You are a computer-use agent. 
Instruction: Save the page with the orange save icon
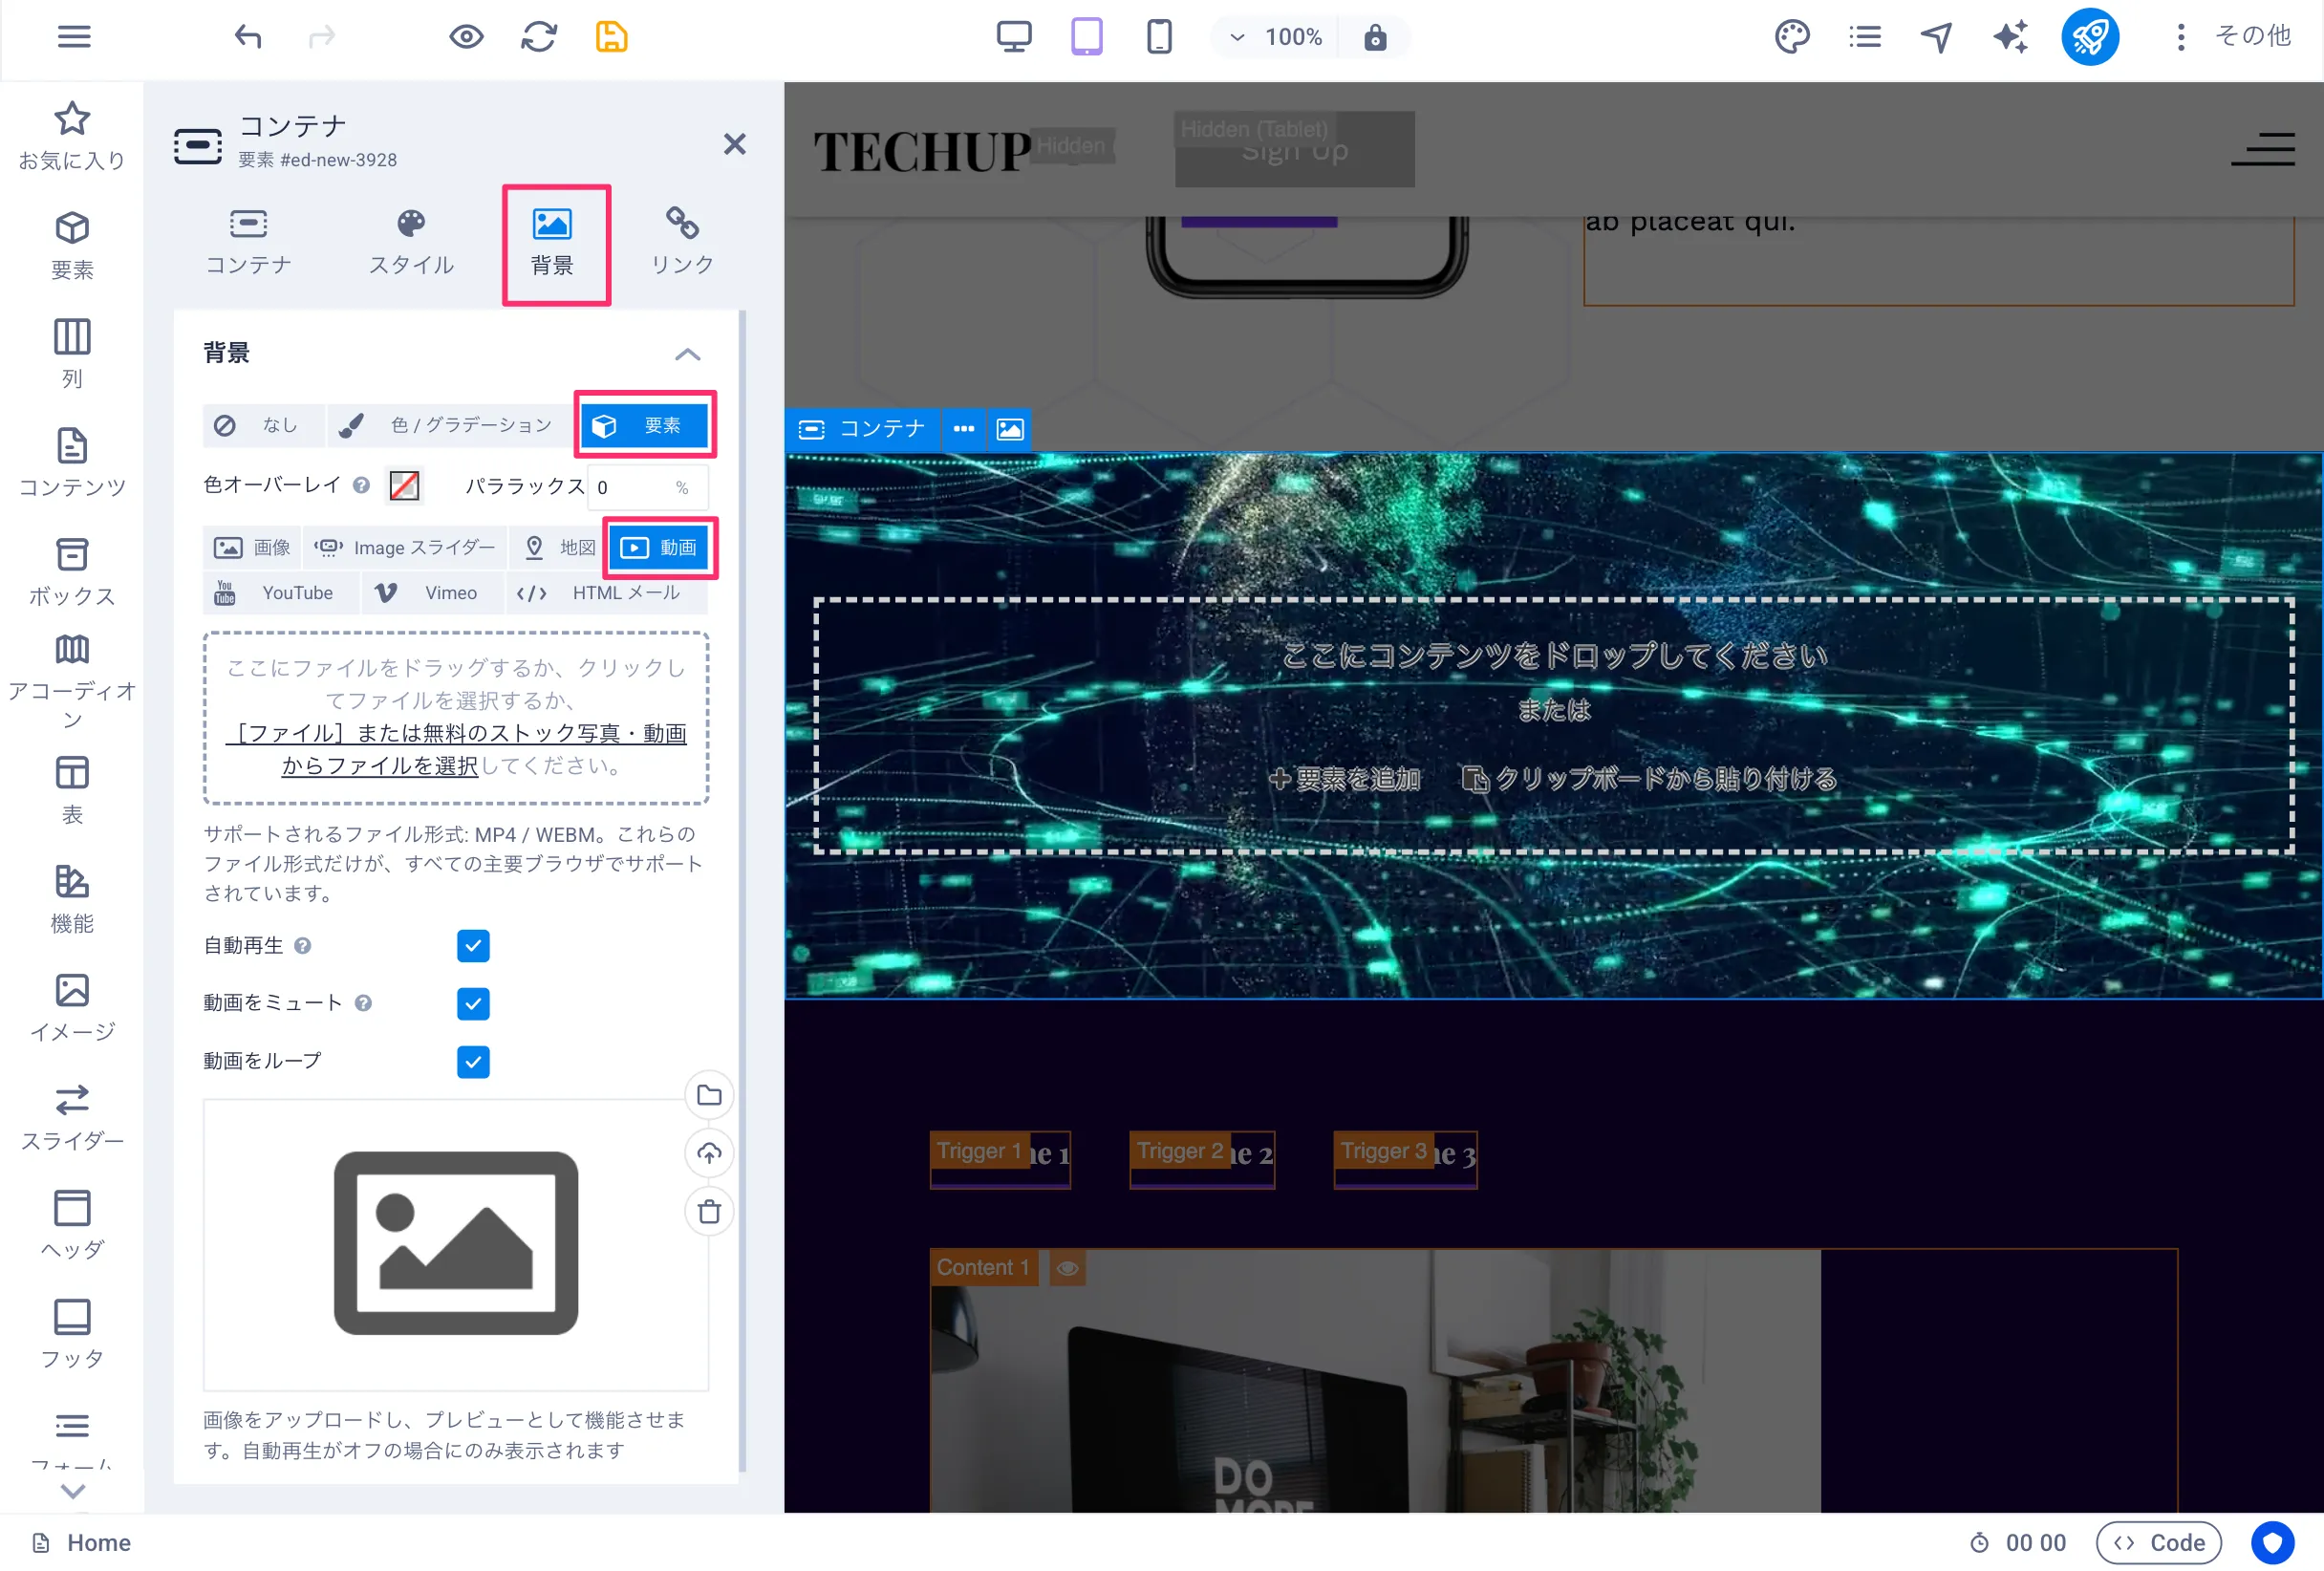612,37
